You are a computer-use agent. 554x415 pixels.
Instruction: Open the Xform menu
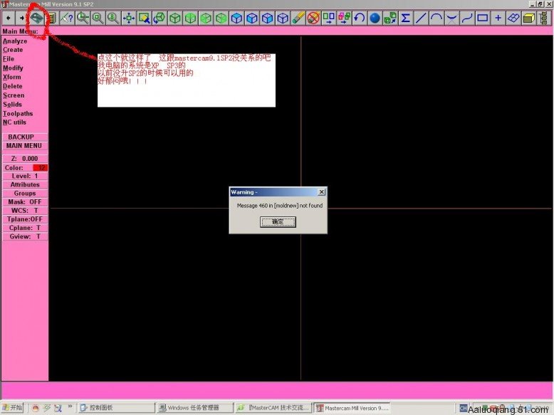coord(11,77)
